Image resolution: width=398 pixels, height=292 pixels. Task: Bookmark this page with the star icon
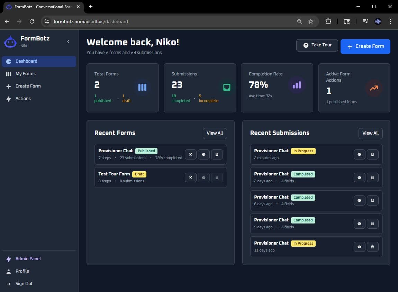tap(311, 21)
